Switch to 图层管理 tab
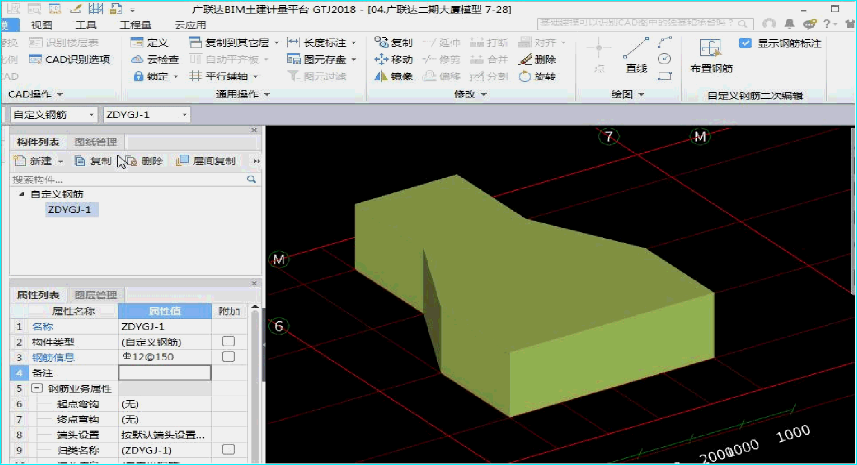The width and height of the screenshot is (857, 465). click(x=96, y=295)
